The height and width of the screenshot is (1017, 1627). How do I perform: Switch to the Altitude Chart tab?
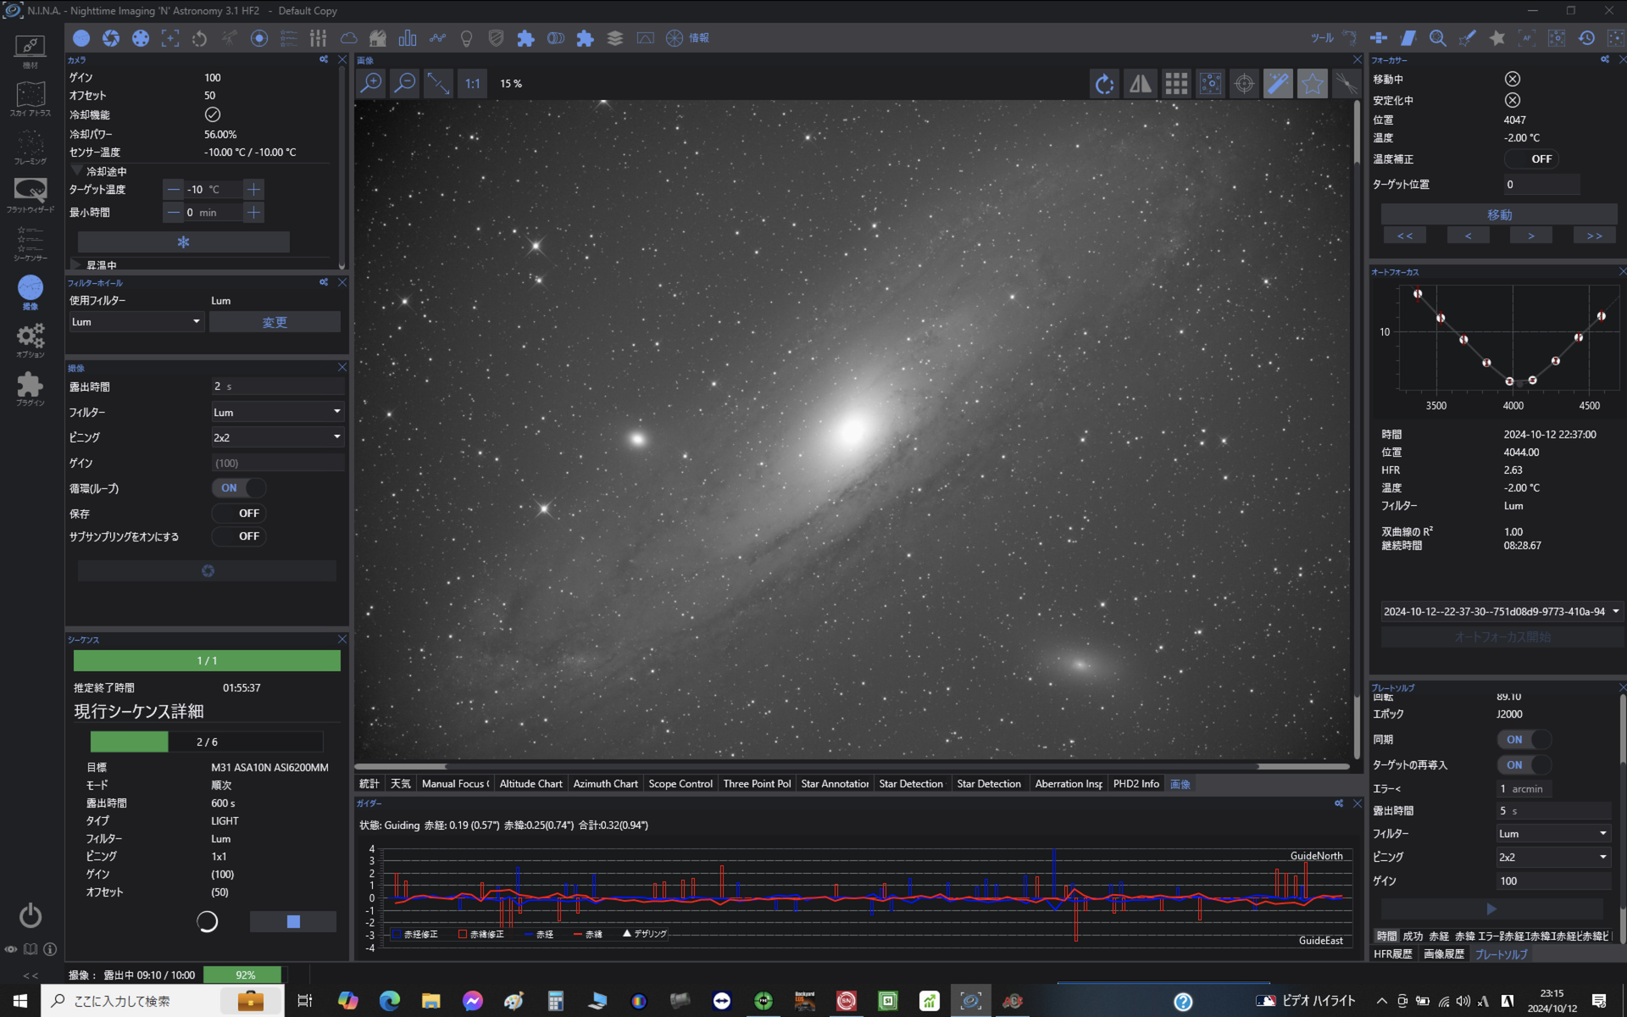coord(530,784)
